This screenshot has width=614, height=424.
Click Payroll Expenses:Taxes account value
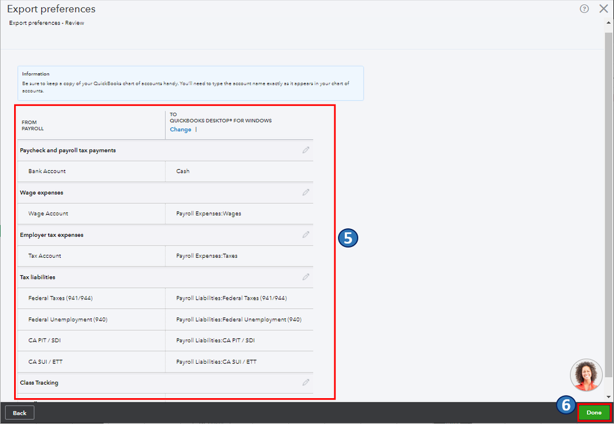click(207, 256)
